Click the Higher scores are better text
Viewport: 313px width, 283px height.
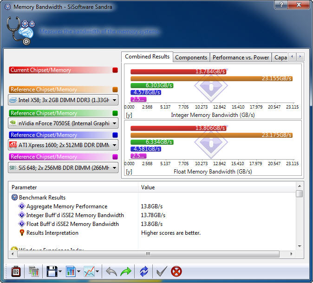tap(171, 233)
